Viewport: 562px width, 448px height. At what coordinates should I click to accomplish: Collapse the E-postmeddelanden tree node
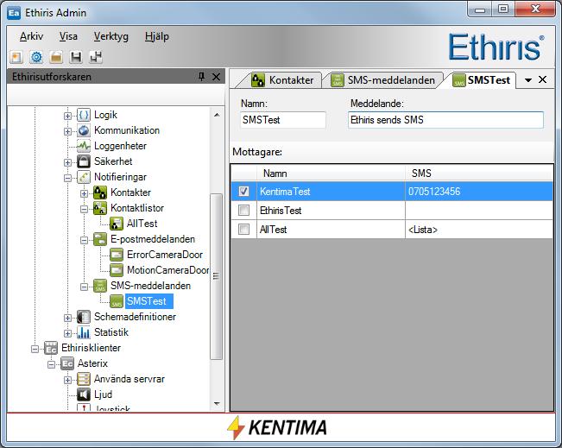85,240
